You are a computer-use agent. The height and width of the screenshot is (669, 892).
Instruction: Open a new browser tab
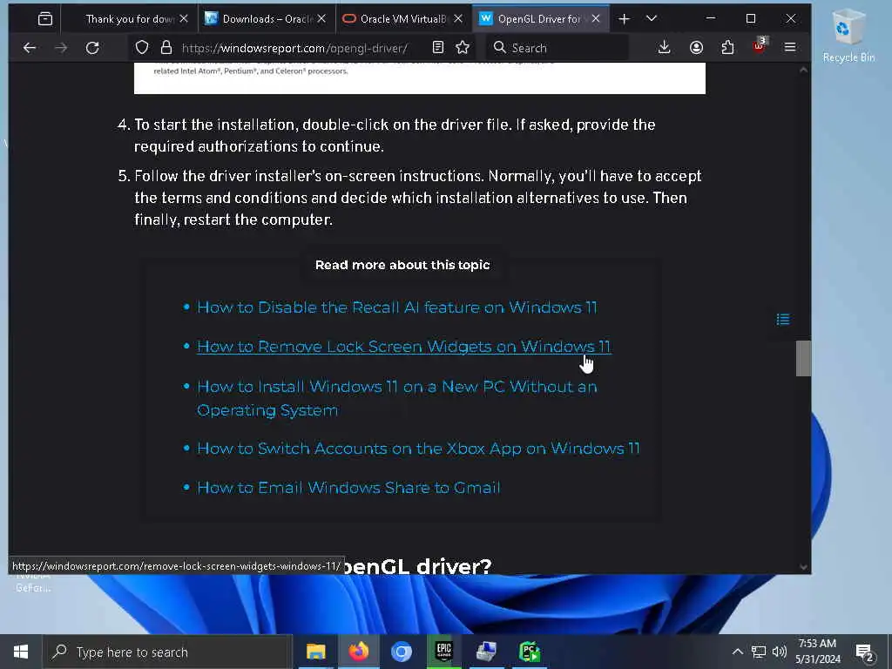point(624,19)
